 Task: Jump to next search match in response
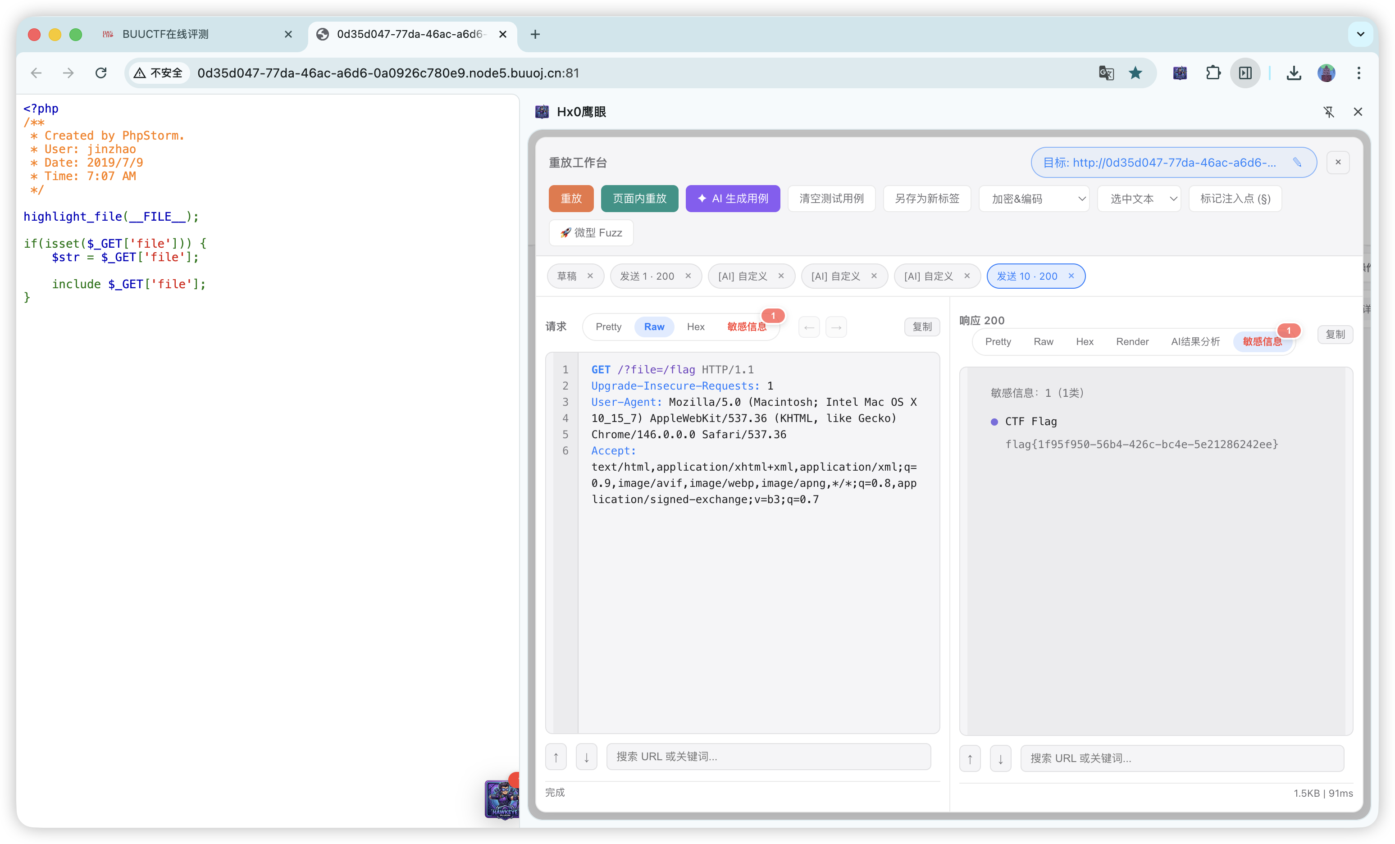point(1000,758)
